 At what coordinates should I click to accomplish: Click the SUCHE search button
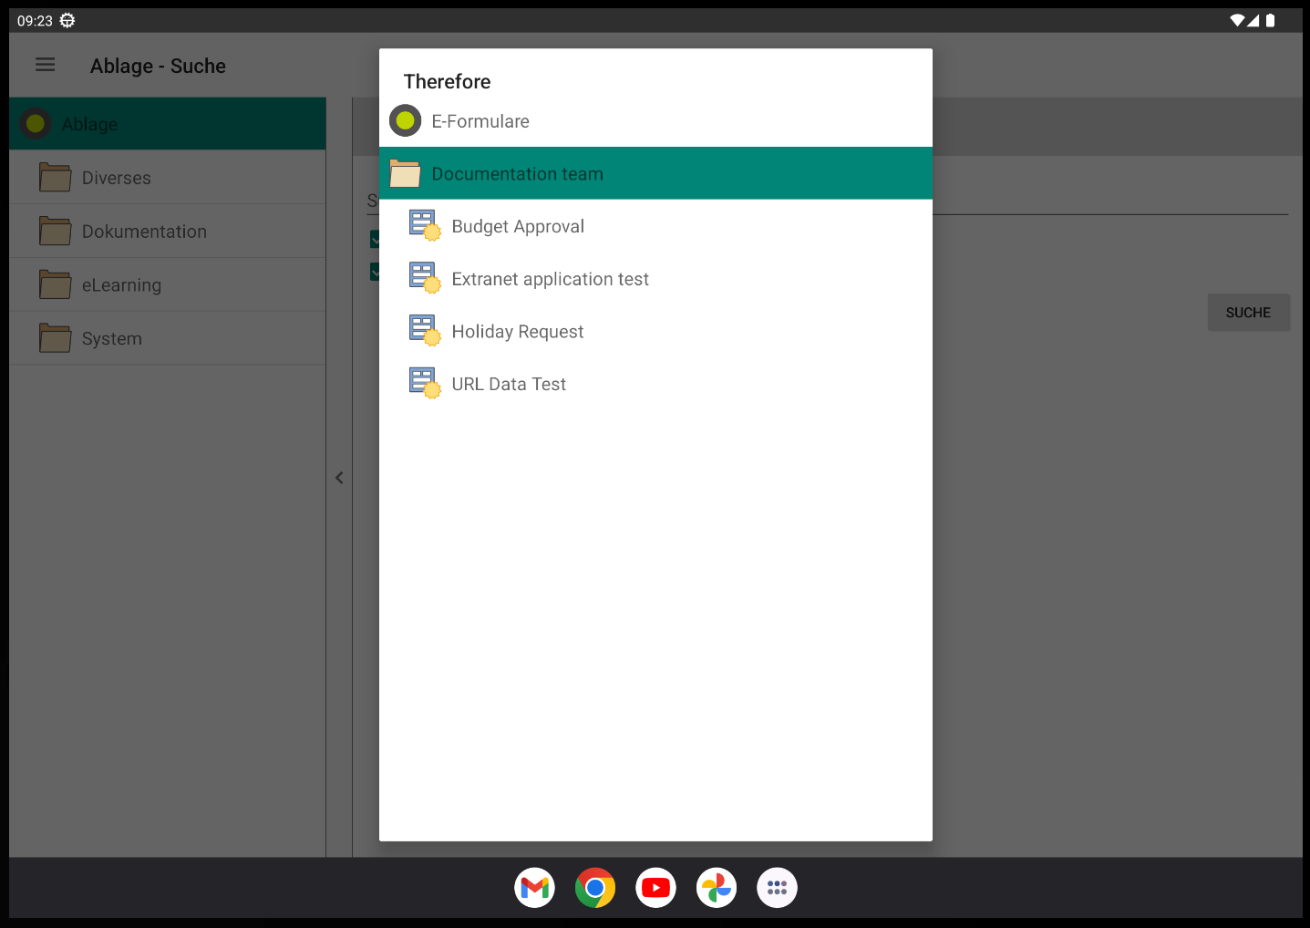tap(1248, 313)
